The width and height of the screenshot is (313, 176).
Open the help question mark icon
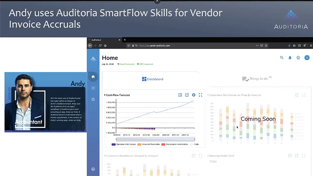tap(93, 169)
